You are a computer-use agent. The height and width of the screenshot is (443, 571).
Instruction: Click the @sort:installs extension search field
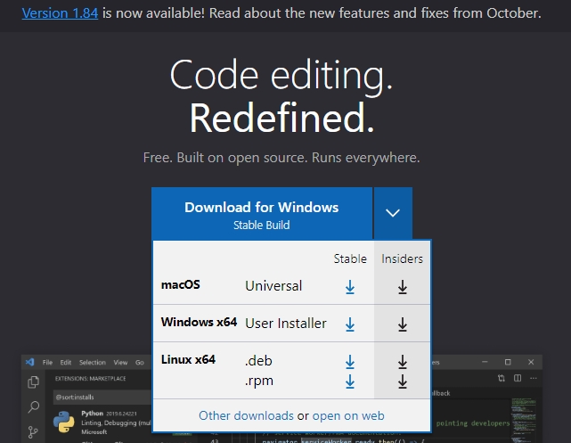click(98, 395)
